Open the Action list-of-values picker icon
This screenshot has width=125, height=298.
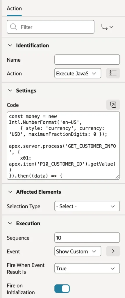113,73
